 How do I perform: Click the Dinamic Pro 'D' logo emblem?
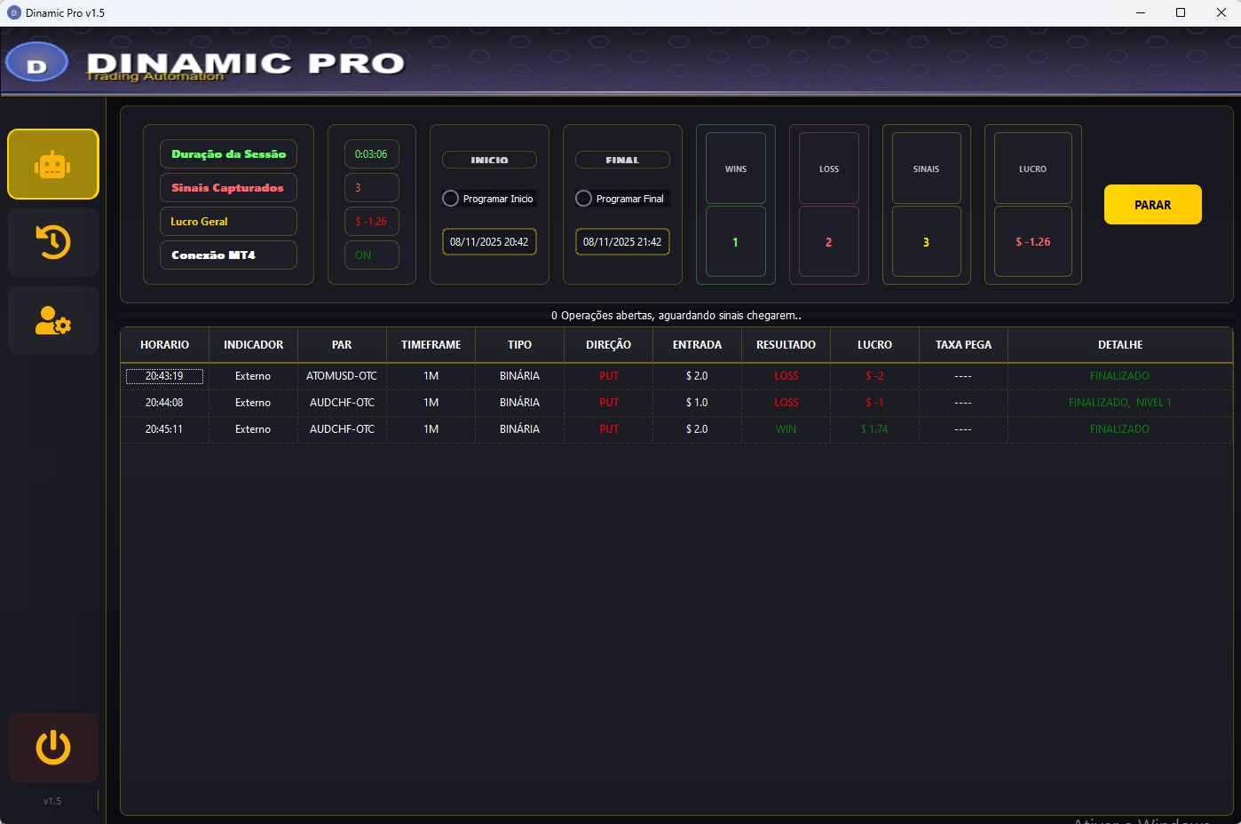36,62
